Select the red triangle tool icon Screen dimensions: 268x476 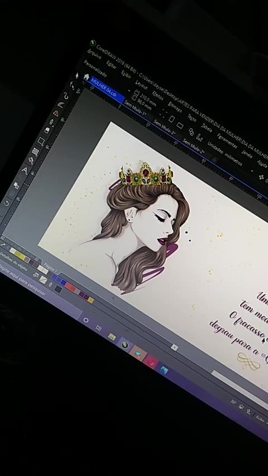point(56,113)
